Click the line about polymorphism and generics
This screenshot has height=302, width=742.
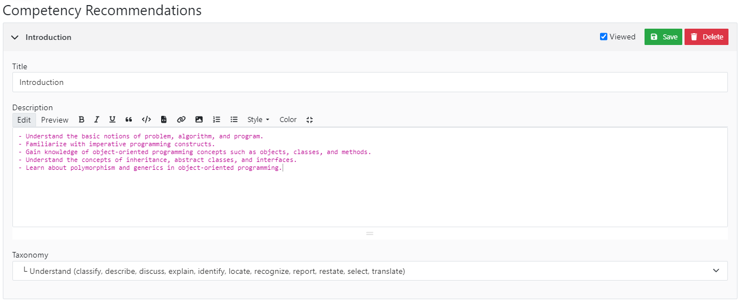pos(150,168)
